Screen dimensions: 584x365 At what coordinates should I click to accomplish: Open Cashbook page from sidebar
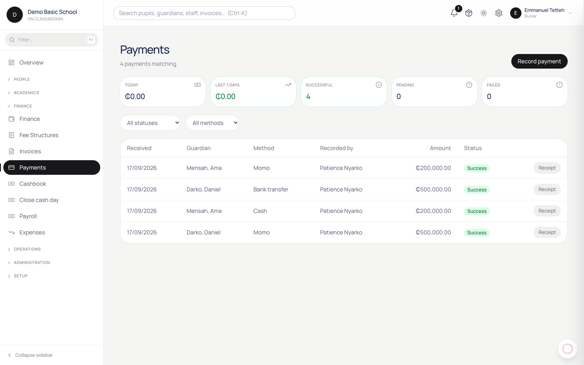pyautogui.click(x=52, y=184)
